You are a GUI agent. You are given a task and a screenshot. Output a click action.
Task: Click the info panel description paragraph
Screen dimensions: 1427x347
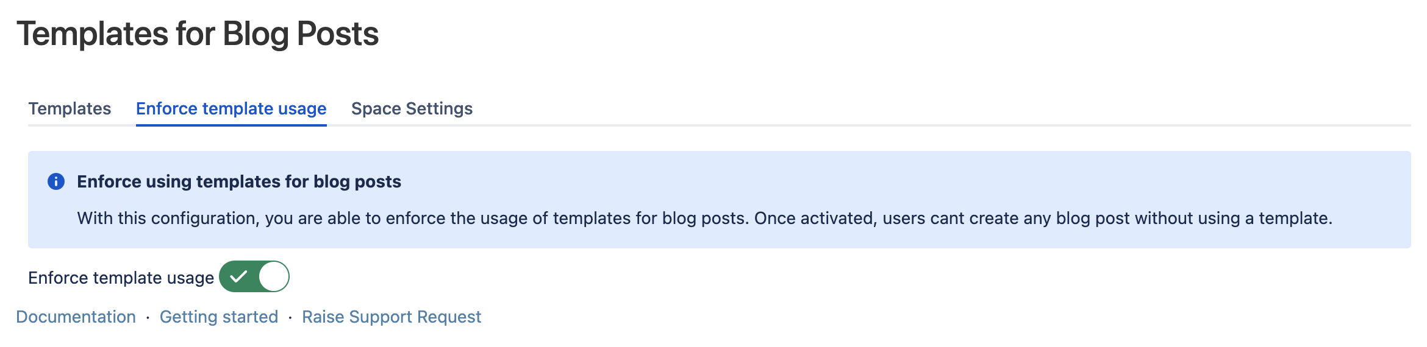pyautogui.click(x=704, y=218)
